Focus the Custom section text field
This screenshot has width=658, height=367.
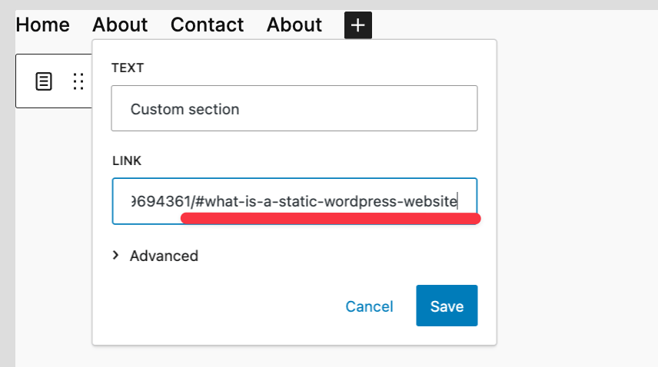pyautogui.click(x=294, y=108)
